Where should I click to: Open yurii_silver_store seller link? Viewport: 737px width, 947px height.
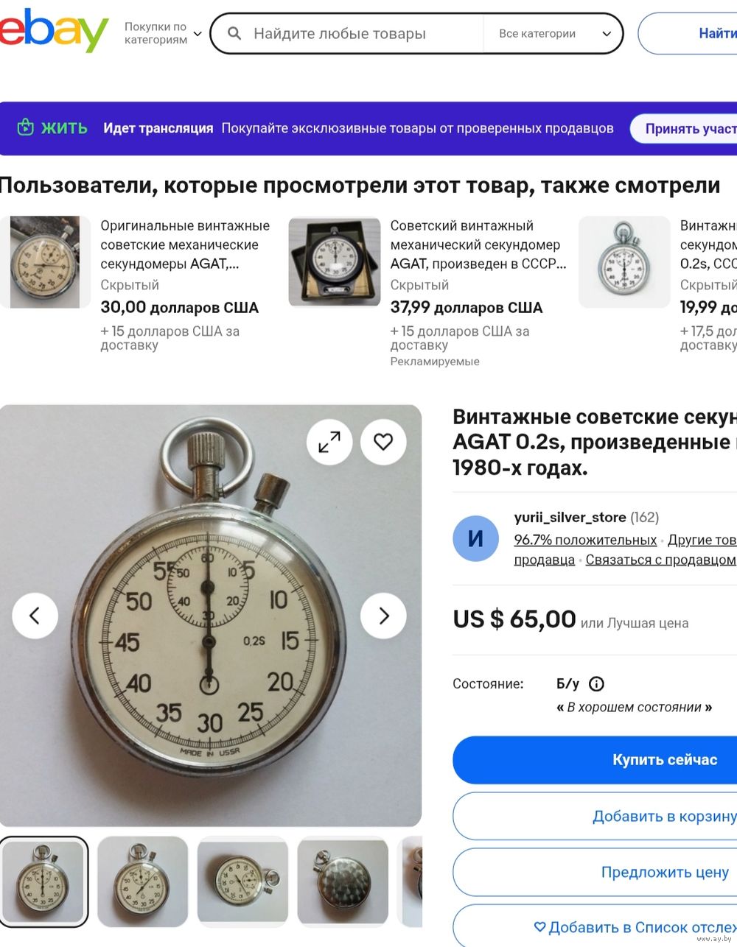coord(570,518)
